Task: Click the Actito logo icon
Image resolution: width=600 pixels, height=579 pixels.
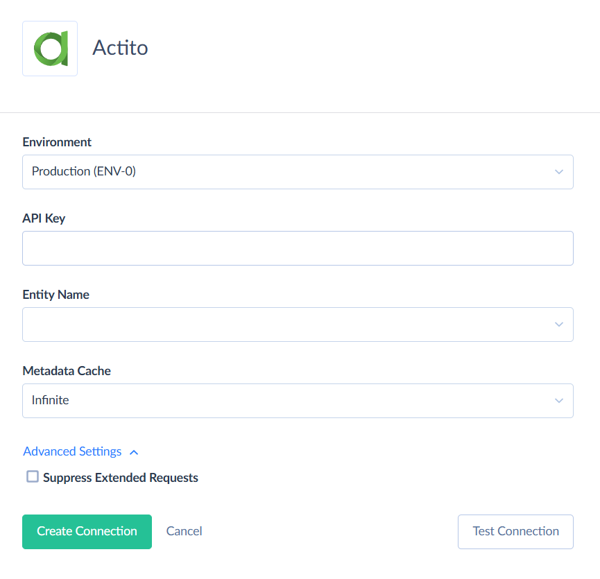Action: tap(49, 48)
